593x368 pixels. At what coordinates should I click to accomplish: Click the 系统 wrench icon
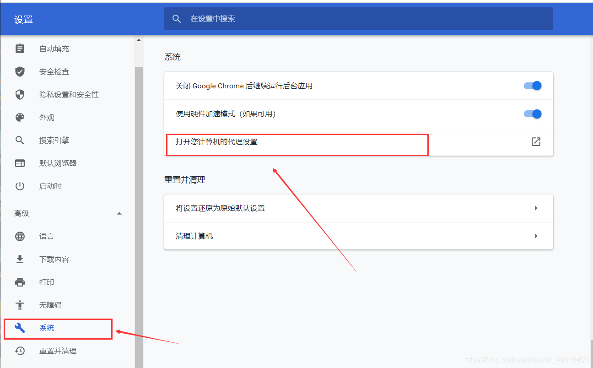pyautogui.click(x=20, y=328)
